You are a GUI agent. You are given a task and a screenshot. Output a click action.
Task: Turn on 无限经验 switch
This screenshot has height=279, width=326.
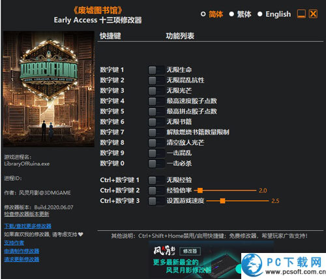156,180
